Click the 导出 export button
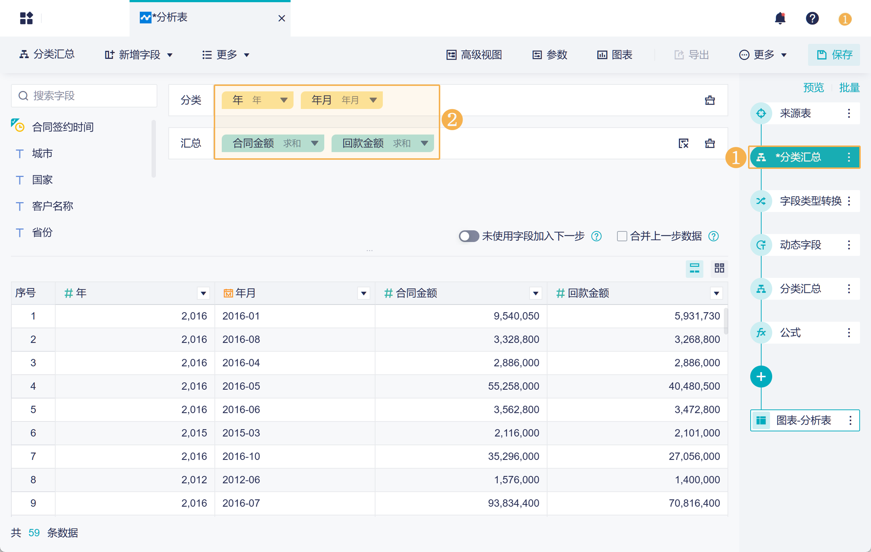 pos(692,55)
